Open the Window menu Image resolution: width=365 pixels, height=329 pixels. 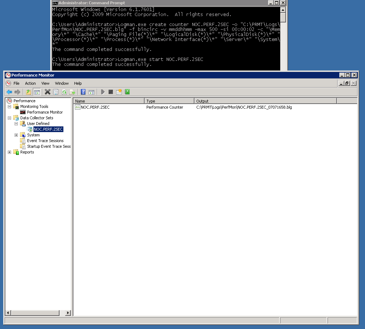pos(62,83)
